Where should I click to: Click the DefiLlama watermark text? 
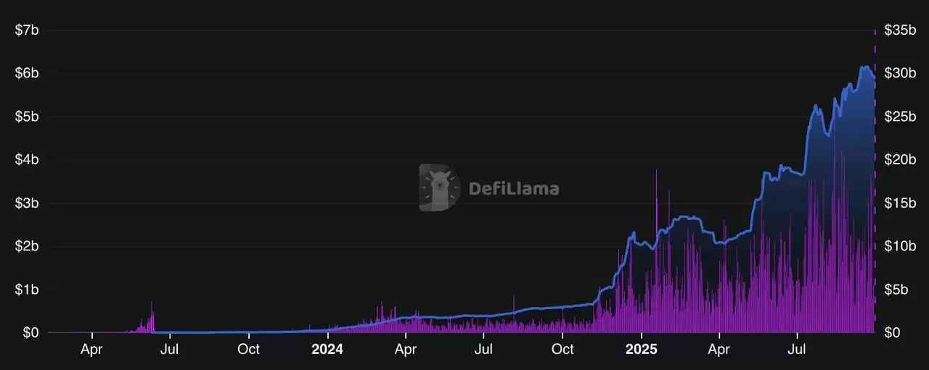tap(514, 189)
